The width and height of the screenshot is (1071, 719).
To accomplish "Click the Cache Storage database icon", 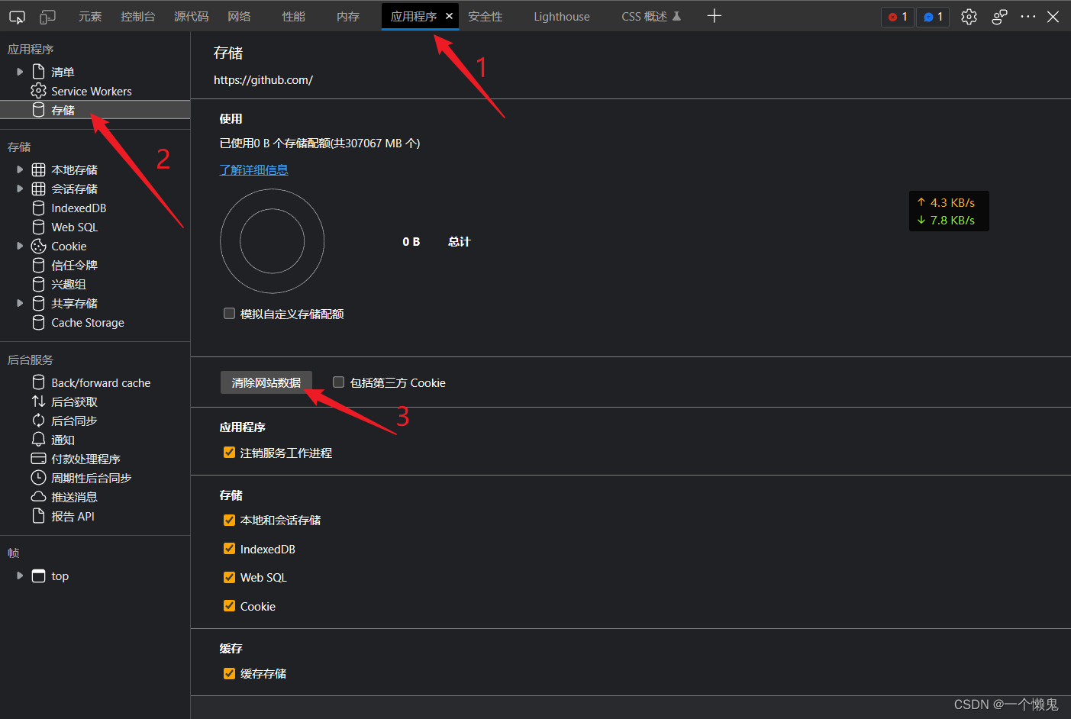I will 38,322.
